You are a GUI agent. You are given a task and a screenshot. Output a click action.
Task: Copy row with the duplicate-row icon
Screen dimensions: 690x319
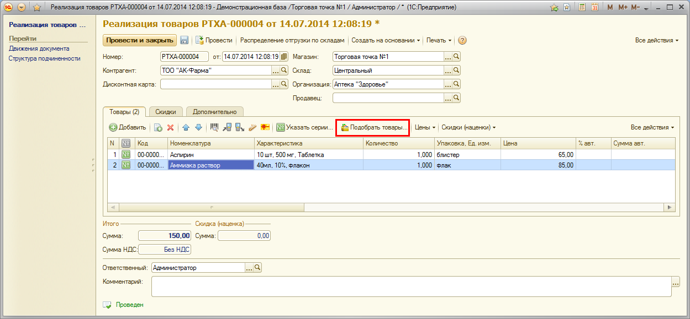click(158, 127)
